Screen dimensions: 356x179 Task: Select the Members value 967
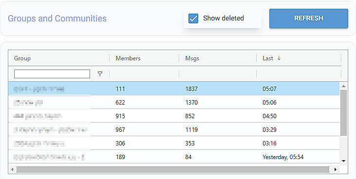(x=120, y=129)
